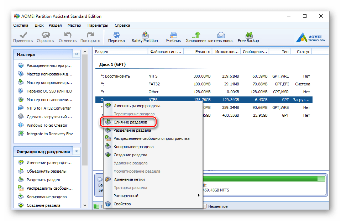Select Слияние разделов in context menu
Screen dimensions: 341x221
(130, 122)
